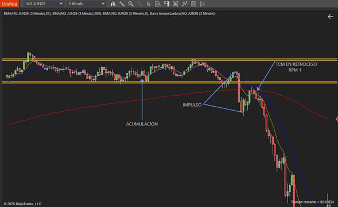Select the TCM EN RETROCESO text label
Screen dimensions: 338x207
pyautogui.click(x=296, y=64)
